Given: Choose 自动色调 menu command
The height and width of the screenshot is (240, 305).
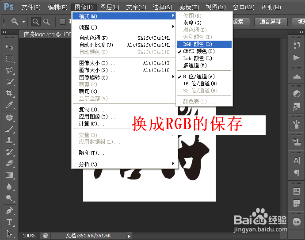Looking at the screenshot, I should click(124, 38).
